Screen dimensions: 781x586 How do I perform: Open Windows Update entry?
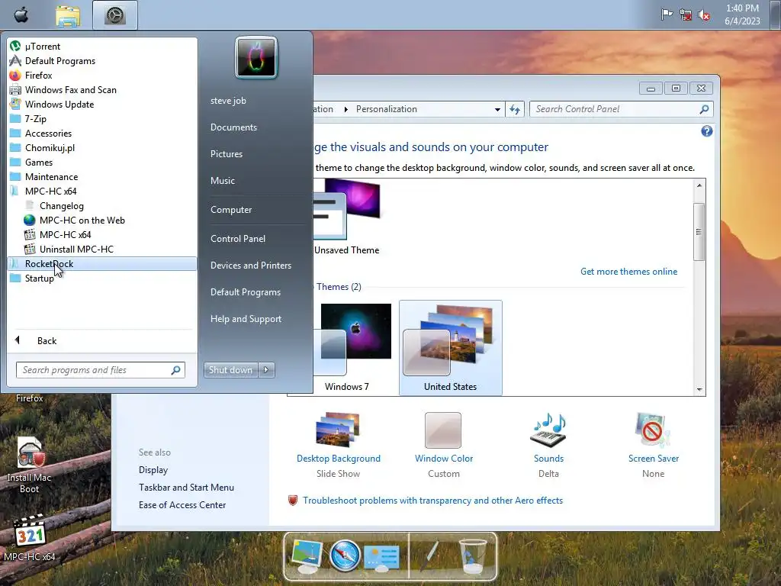click(102, 104)
